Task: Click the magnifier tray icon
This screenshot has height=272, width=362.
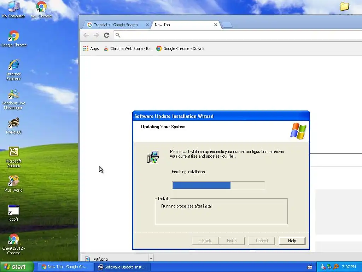Action: pos(336,267)
